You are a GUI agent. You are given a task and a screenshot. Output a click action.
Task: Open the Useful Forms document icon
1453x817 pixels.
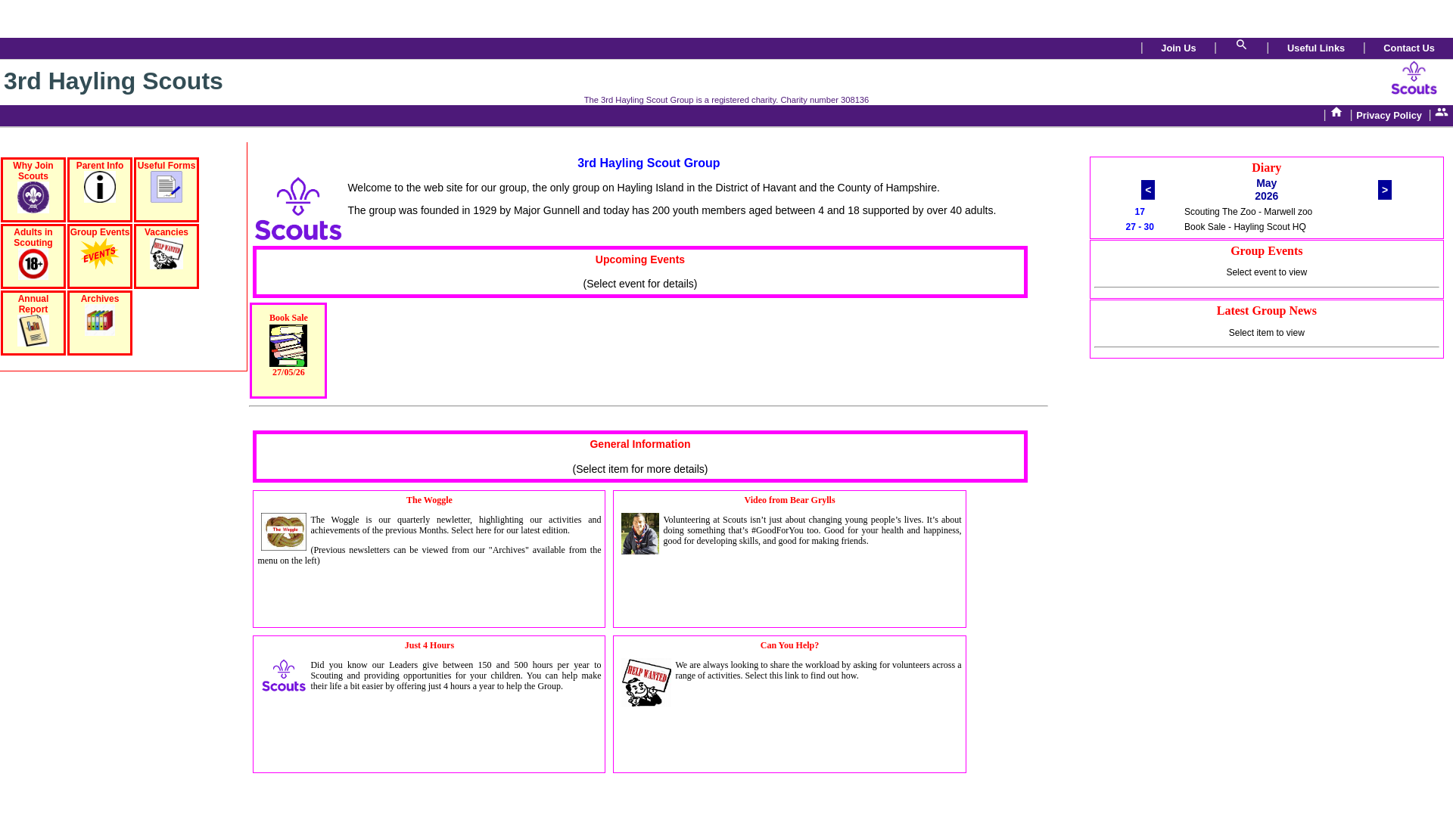[166, 187]
